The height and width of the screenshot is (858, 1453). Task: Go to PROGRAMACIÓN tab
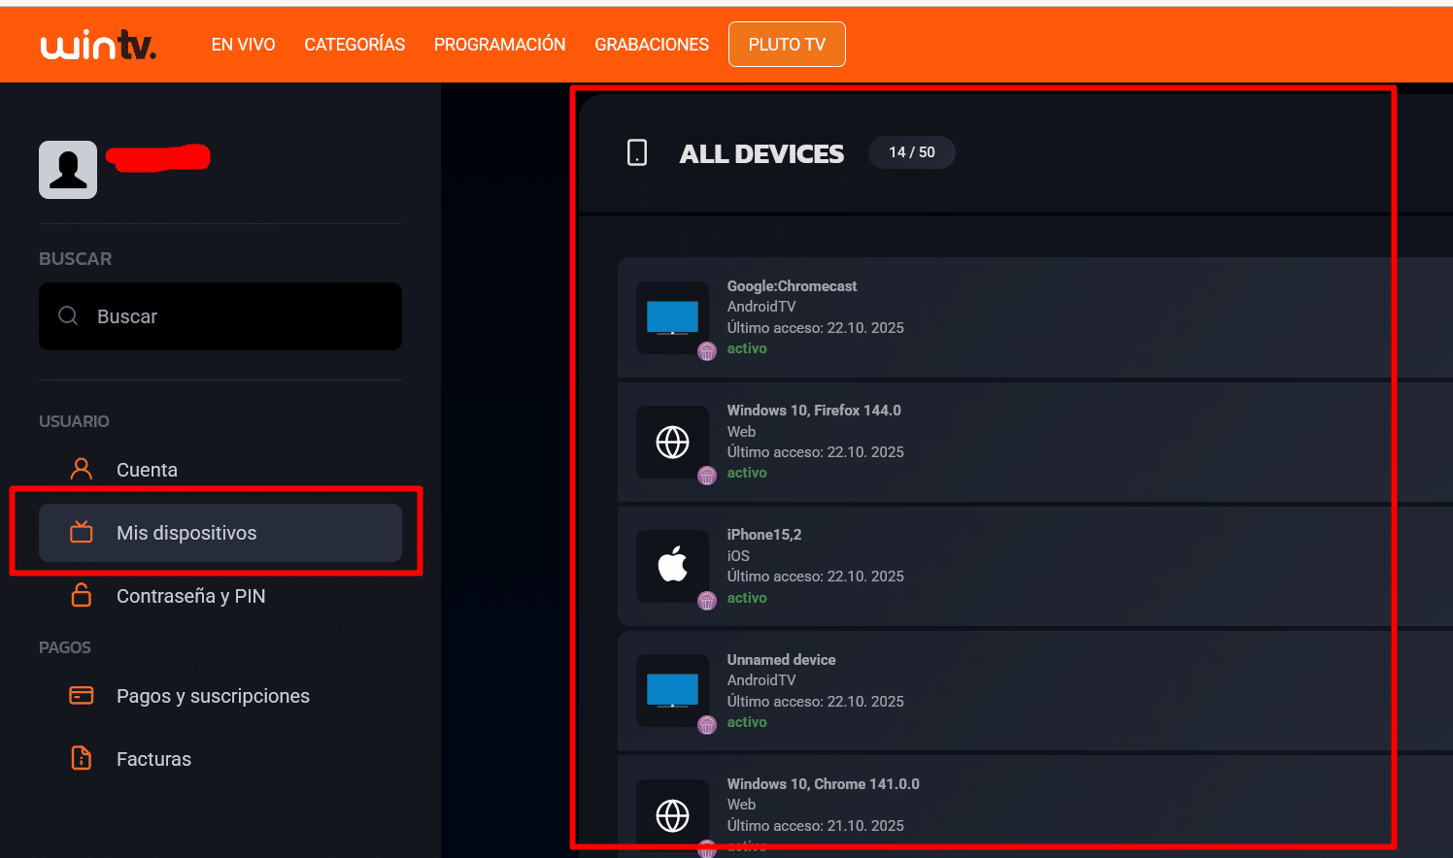[499, 45]
